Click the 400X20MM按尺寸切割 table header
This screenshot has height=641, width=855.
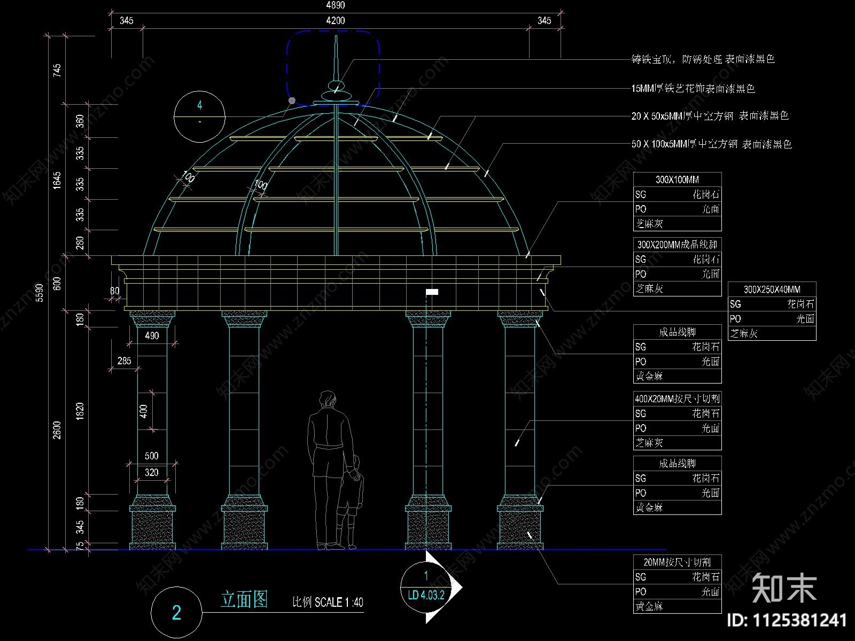point(677,398)
